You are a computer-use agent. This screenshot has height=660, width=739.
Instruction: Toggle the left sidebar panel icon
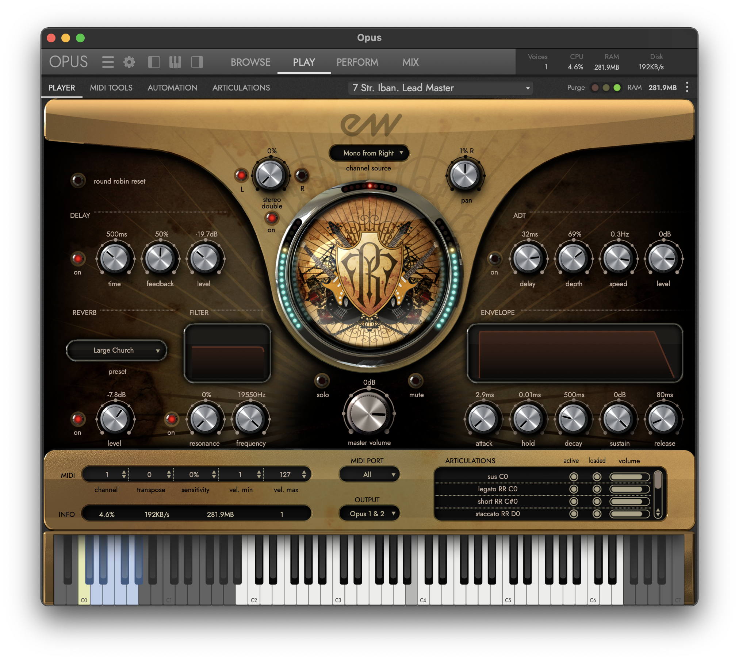154,62
